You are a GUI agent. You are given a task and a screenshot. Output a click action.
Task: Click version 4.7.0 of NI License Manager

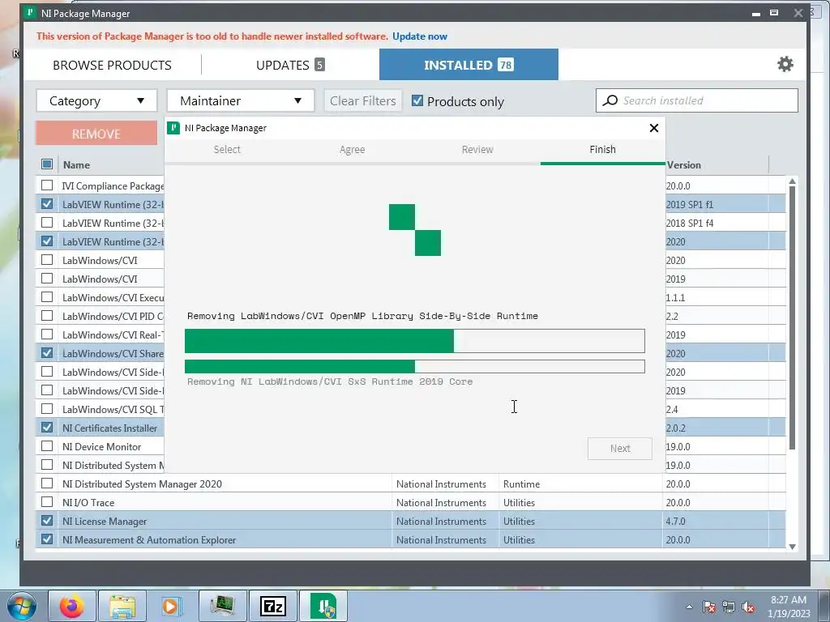675,521
